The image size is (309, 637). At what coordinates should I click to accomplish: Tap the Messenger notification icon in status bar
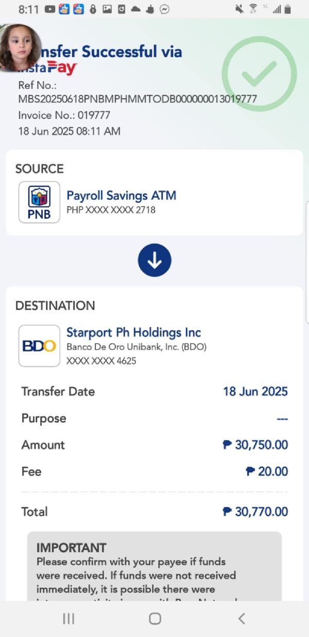tap(165, 9)
